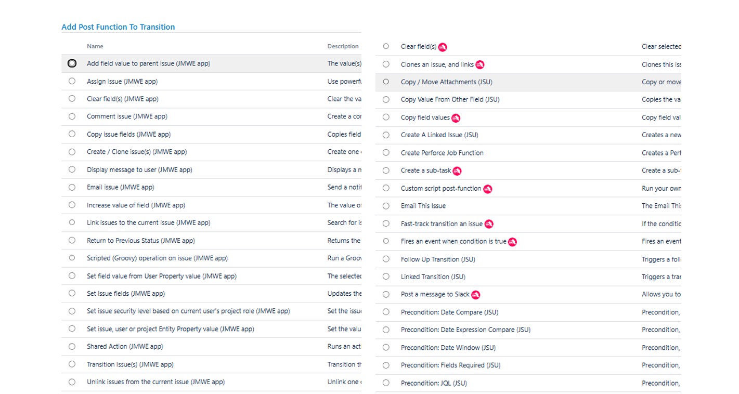Pick the Shared Action (JMWE app) radio option
Viewport: 739px width, 394px height.
tap(72, 347)
